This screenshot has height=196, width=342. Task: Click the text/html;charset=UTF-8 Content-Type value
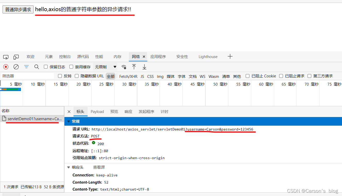[x=124, y=190]
